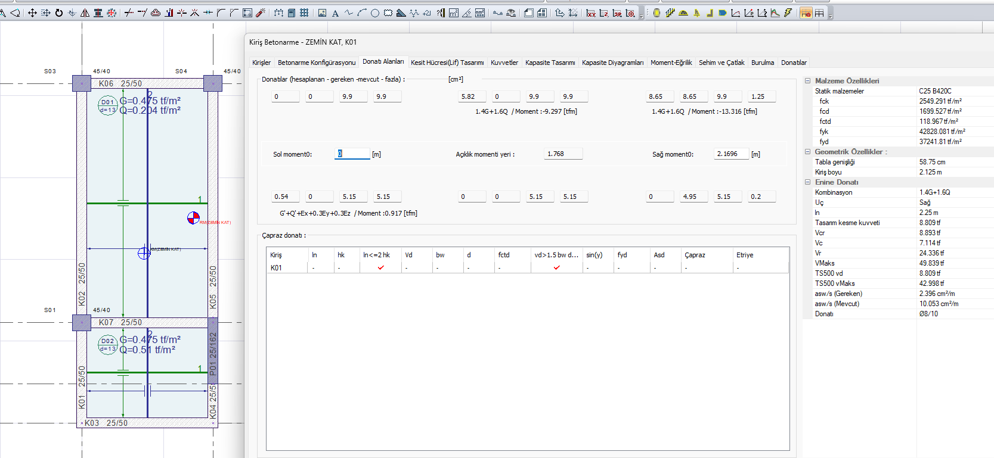
Task: Open the Kapasite Diyagramları tab
Action: point(613,63)
